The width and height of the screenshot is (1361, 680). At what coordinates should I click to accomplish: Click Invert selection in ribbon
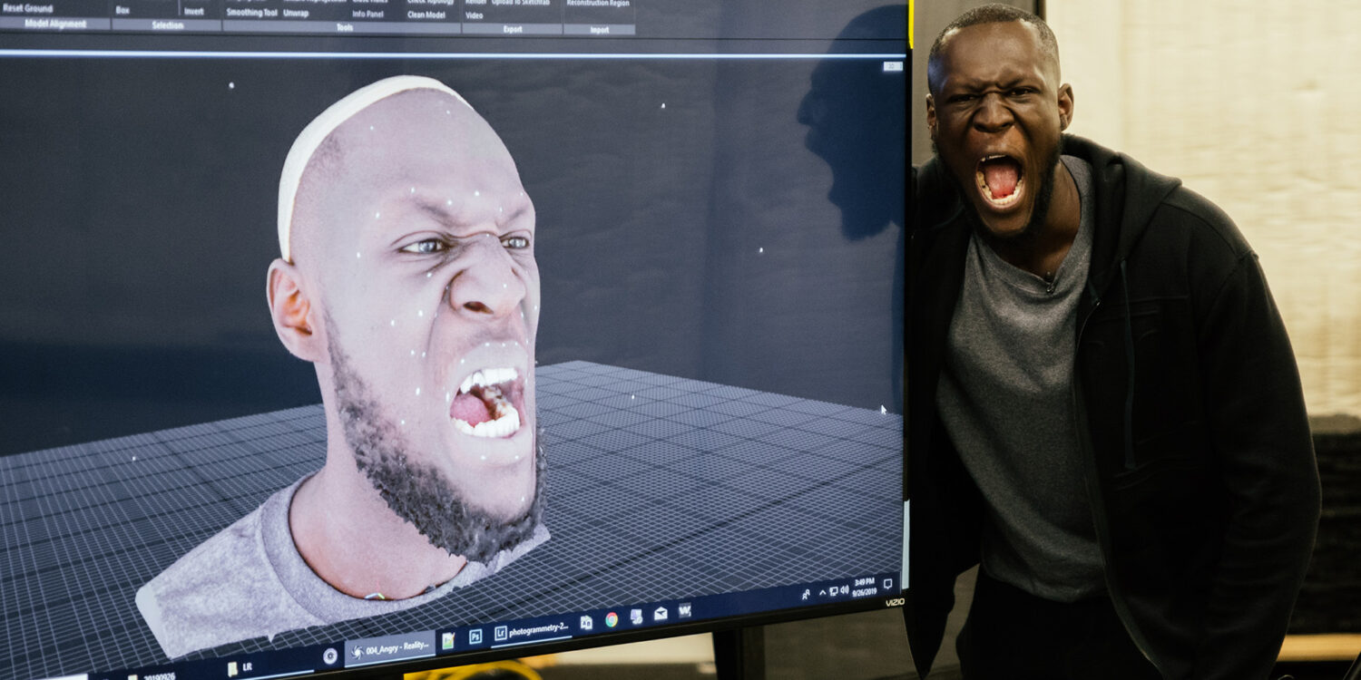[x=194, y=12]
